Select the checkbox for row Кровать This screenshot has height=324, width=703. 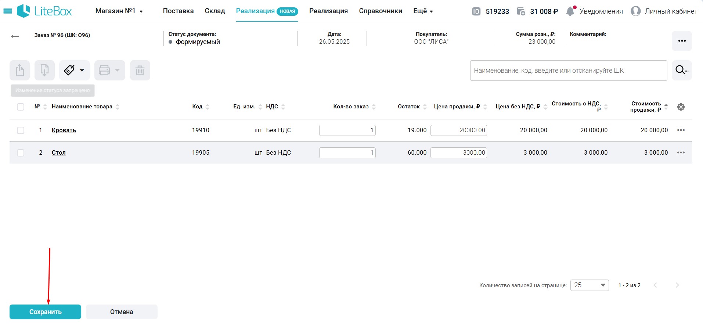[21, 130]
